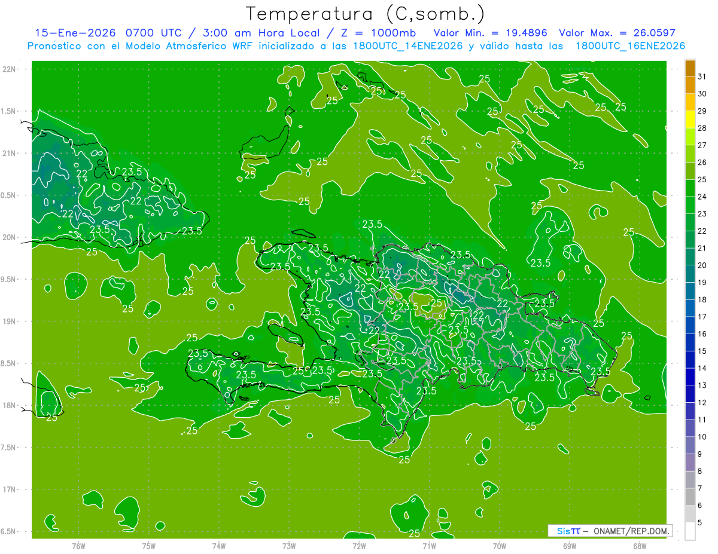Click the legend value 9
This screenshot has height=554, width=718.
[699, 454]
